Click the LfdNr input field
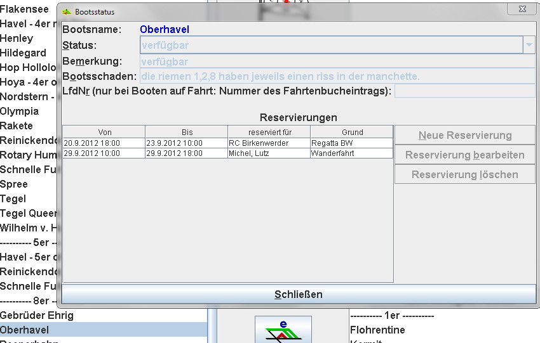Image resolution: width=540 pixels, height=343 pixels. (465, 91)
